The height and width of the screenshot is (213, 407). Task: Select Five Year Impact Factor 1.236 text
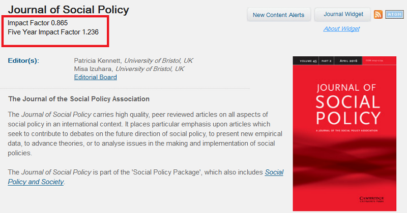point(53,32)
